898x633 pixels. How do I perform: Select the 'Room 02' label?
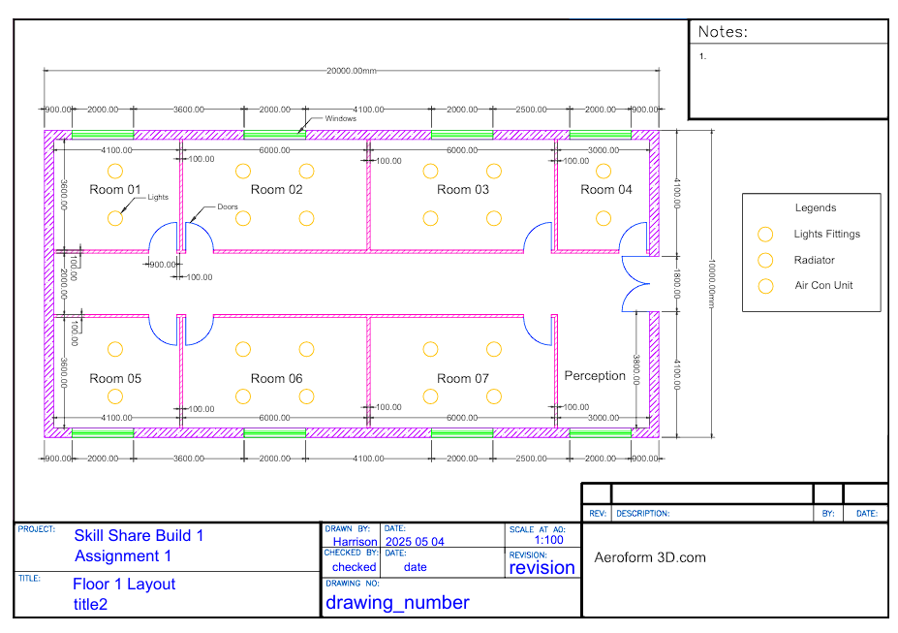[277, 190]
